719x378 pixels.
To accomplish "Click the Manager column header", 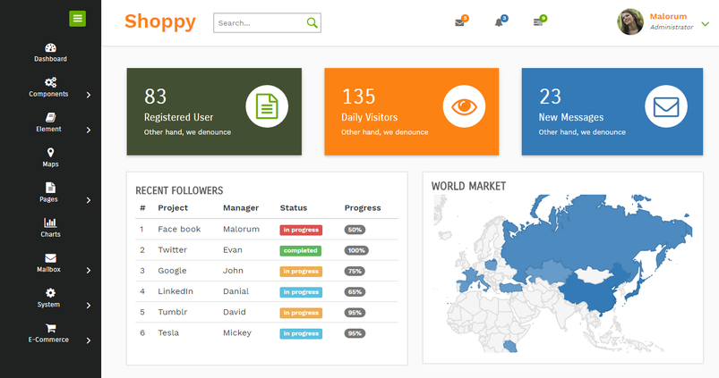I will [241, 208].
